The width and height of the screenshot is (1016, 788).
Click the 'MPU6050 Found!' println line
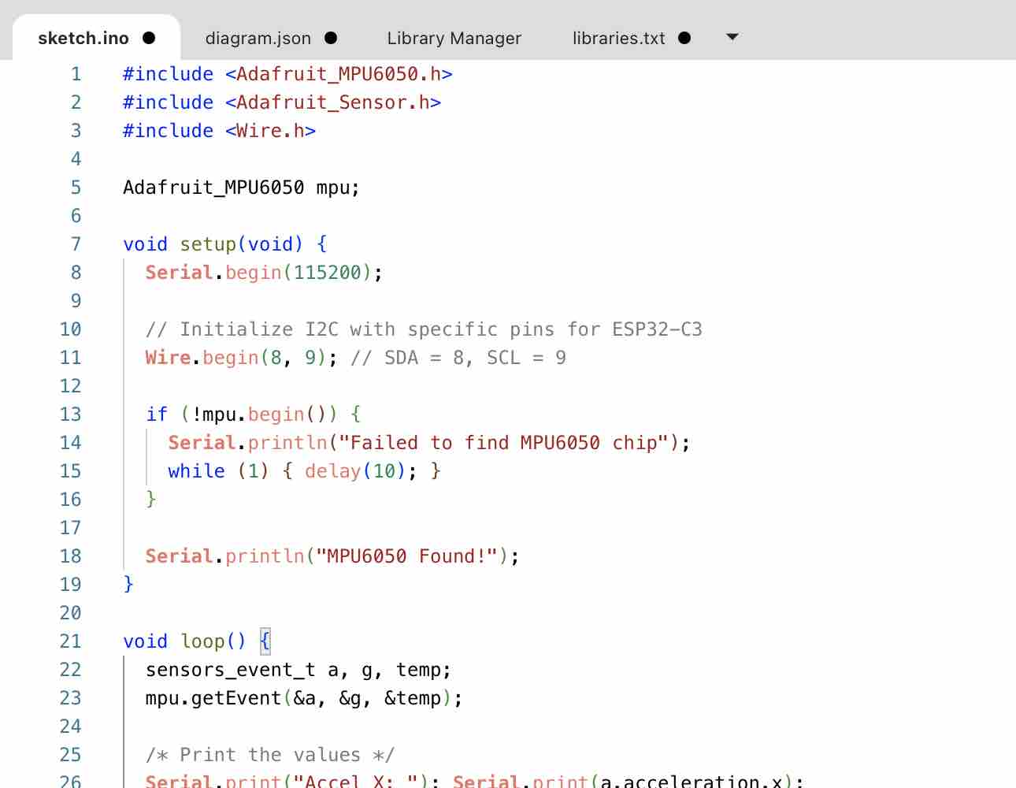[x=332, y=556]
